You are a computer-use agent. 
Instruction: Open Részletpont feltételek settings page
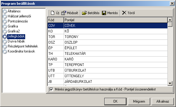(23, 46)
